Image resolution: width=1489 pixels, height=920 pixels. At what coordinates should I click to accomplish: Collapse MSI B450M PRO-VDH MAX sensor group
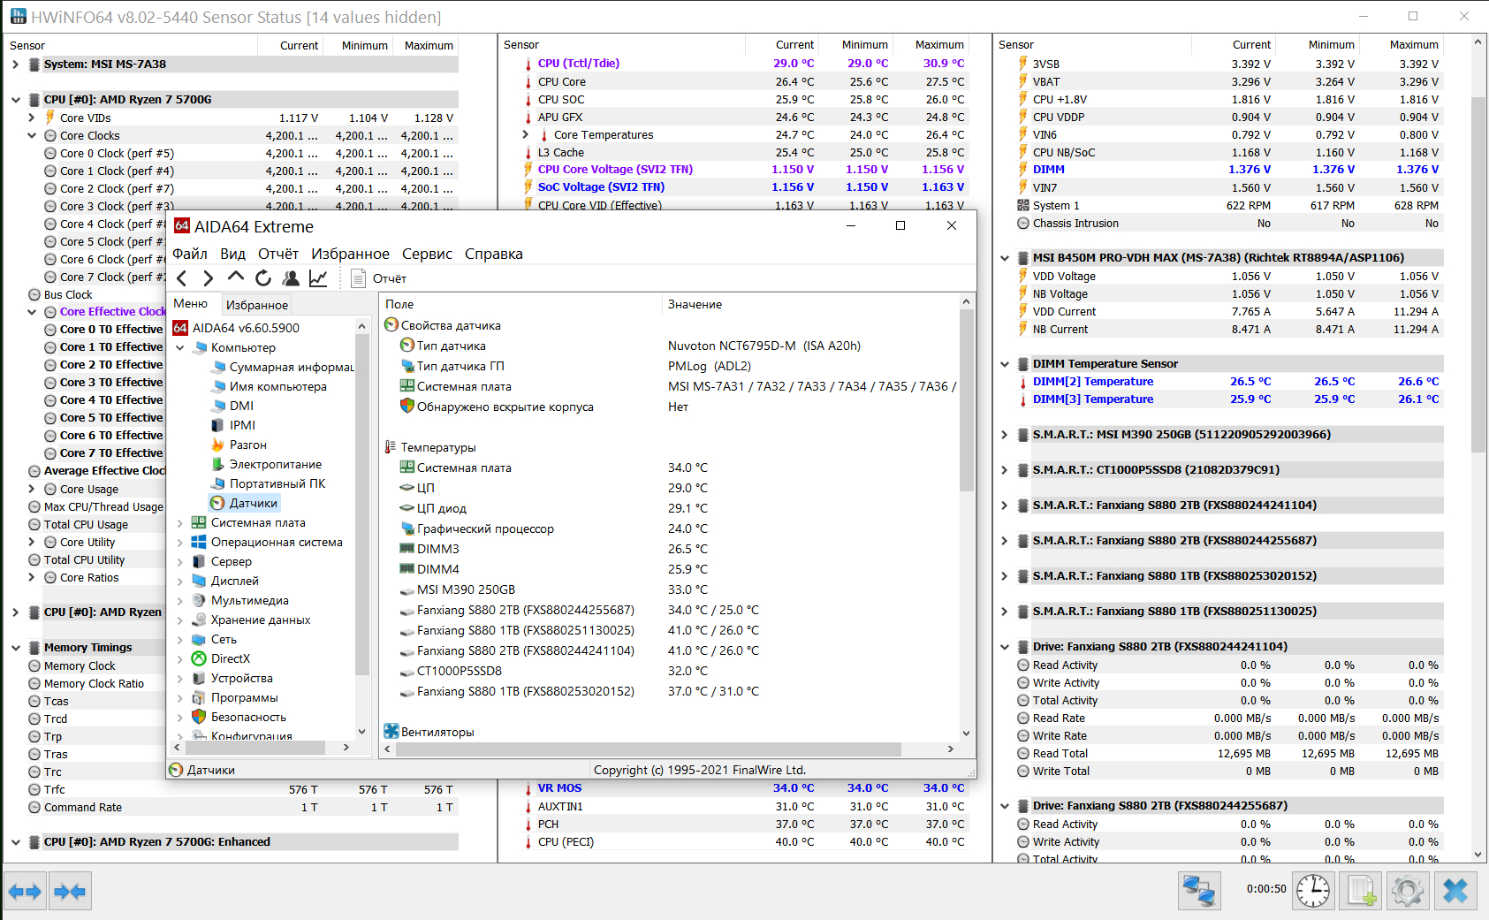pos(1005,258)
